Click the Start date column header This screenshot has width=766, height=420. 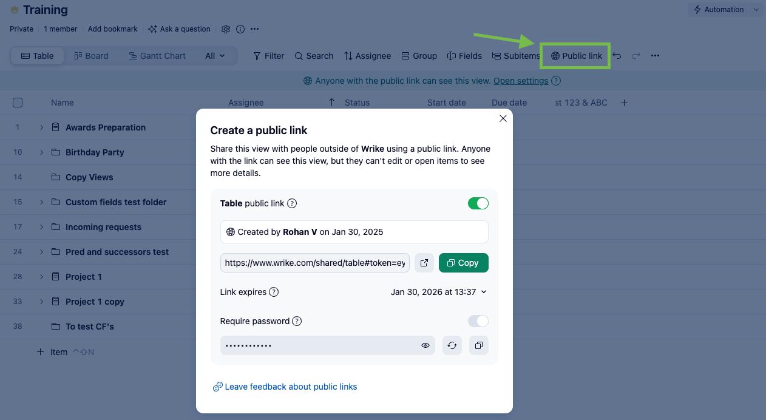[447, 103]
